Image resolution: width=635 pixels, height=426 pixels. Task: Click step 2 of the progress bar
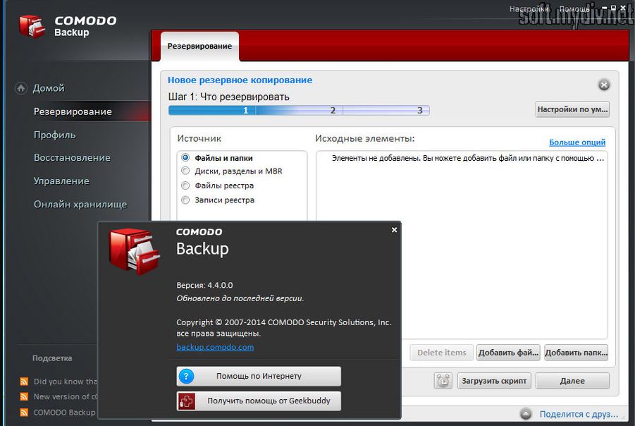pos(300,110)
